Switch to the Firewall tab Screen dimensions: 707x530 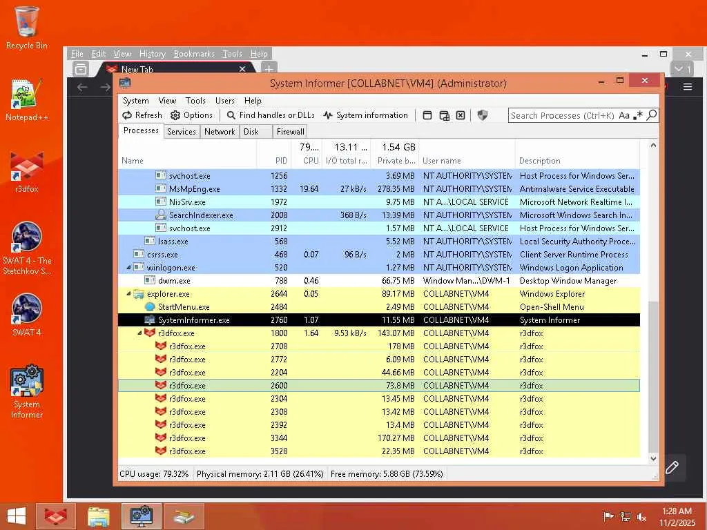click(x=291, y=132)
